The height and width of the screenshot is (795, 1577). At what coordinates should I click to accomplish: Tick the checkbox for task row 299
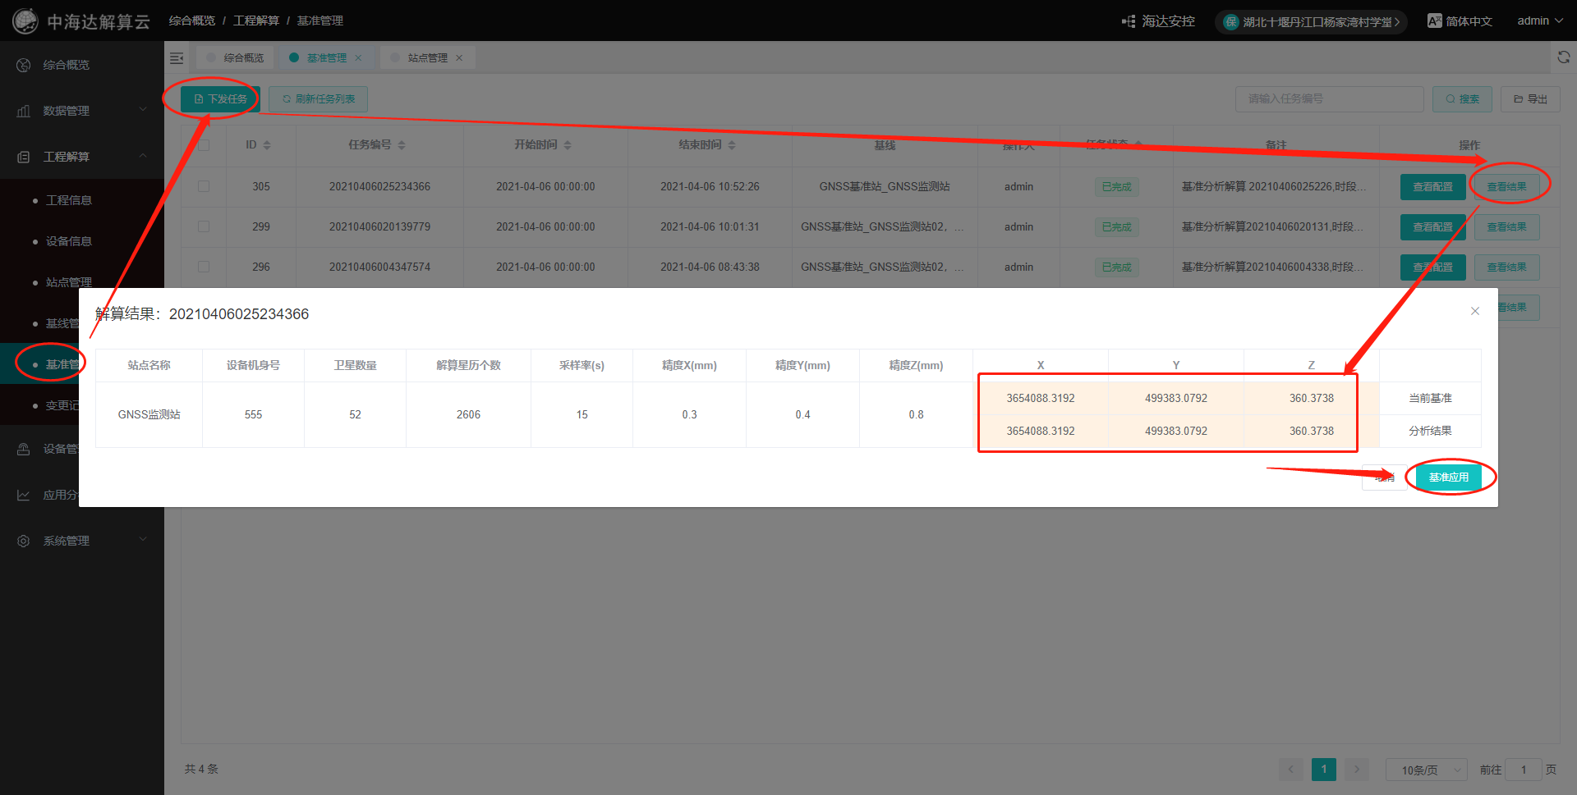204,226
